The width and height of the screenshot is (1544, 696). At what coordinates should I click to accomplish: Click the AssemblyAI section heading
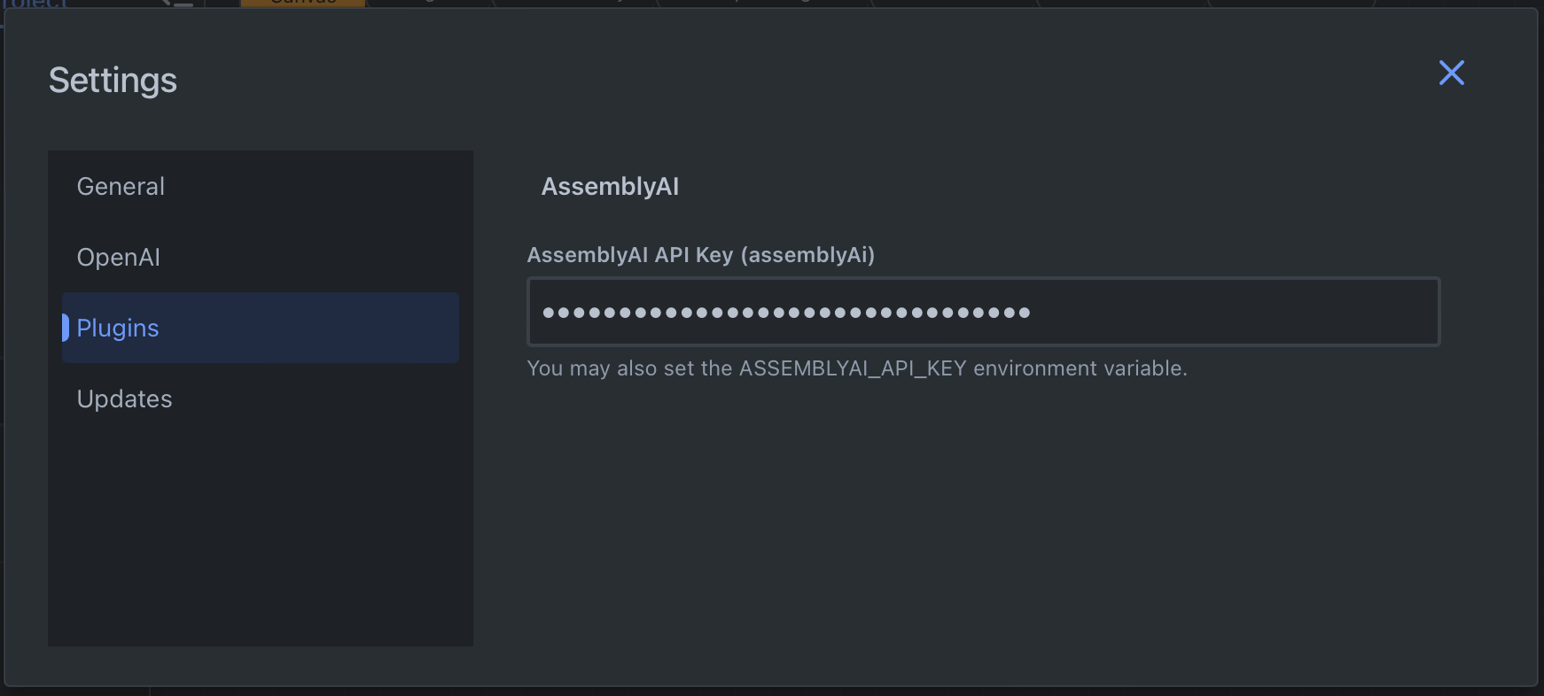click(610, 186)
